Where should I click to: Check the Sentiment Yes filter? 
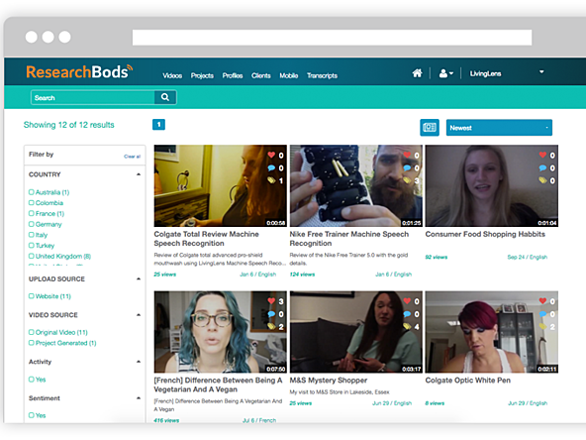pyautogui.click(x=32, y=415)
